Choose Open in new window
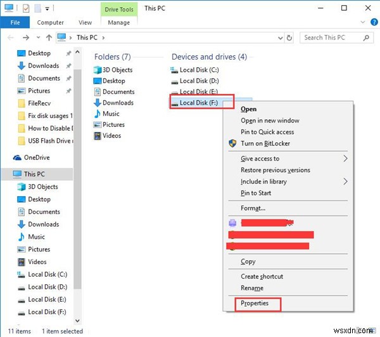 point(270,121)
